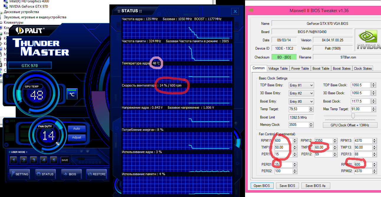
Task: Close the STATUS window with the X
Action: pos(235,12)
